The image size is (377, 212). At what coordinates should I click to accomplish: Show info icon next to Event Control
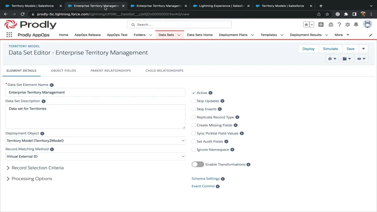tap(218, 186)
